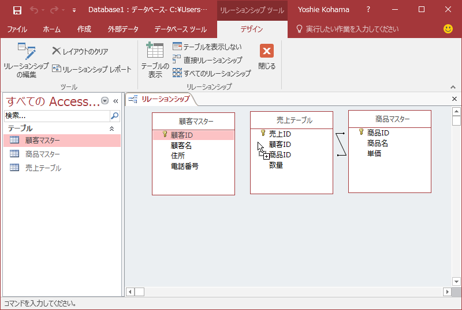Select 売上ID field in 売上テーブル

(280, 134)
